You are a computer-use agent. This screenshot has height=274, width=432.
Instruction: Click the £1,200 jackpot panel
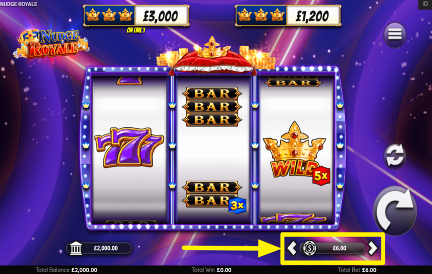point(288,16)
